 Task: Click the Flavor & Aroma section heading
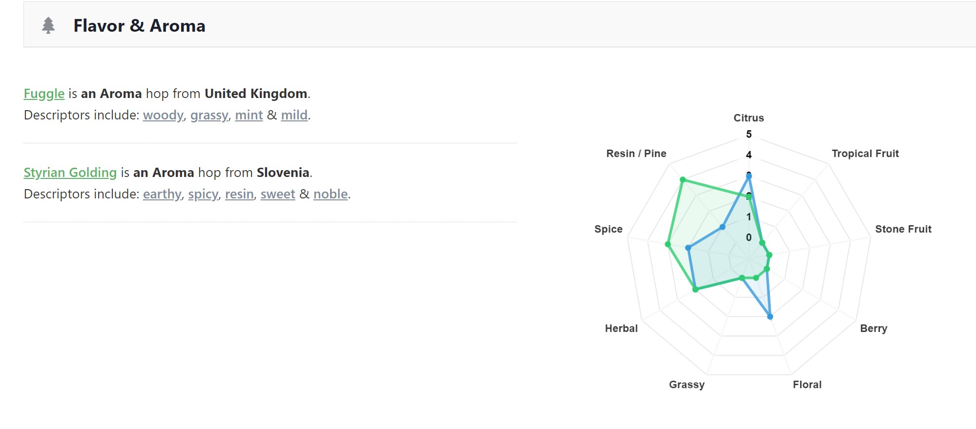(140, 25)
